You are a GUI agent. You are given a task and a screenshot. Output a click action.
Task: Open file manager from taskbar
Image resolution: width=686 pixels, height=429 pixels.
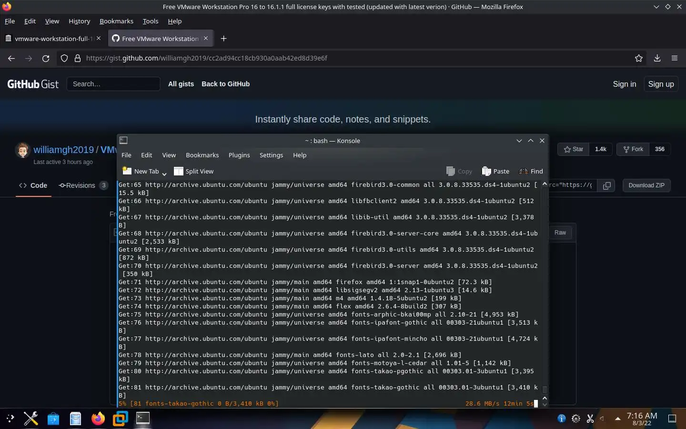pos(75,419)
